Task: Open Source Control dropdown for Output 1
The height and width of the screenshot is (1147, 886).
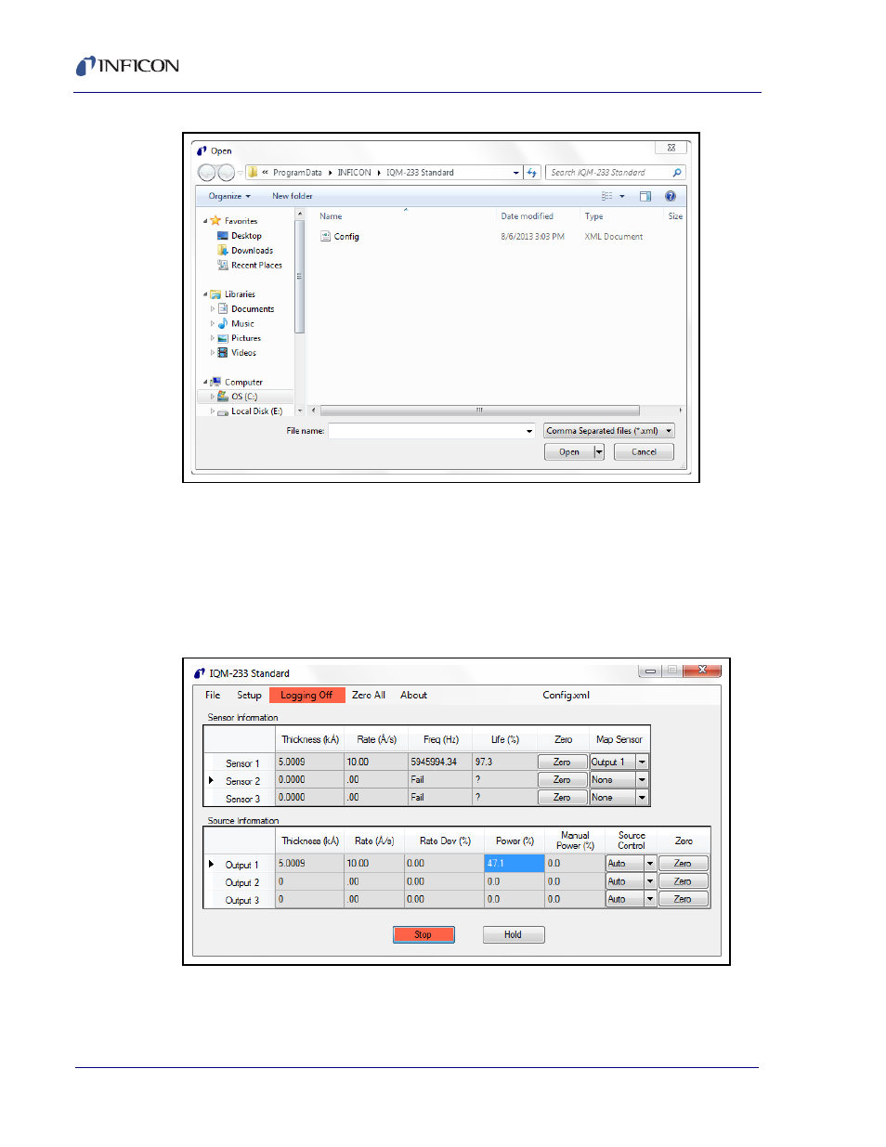Action: point(650,864)
